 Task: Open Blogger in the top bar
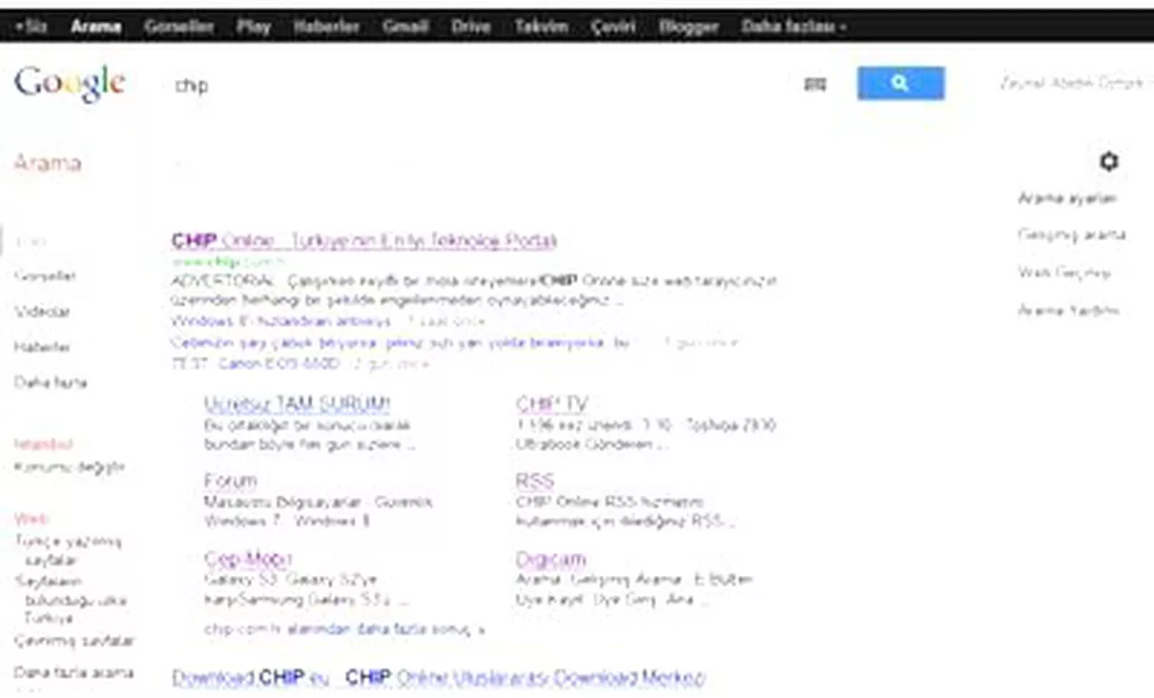coord(688,27)
